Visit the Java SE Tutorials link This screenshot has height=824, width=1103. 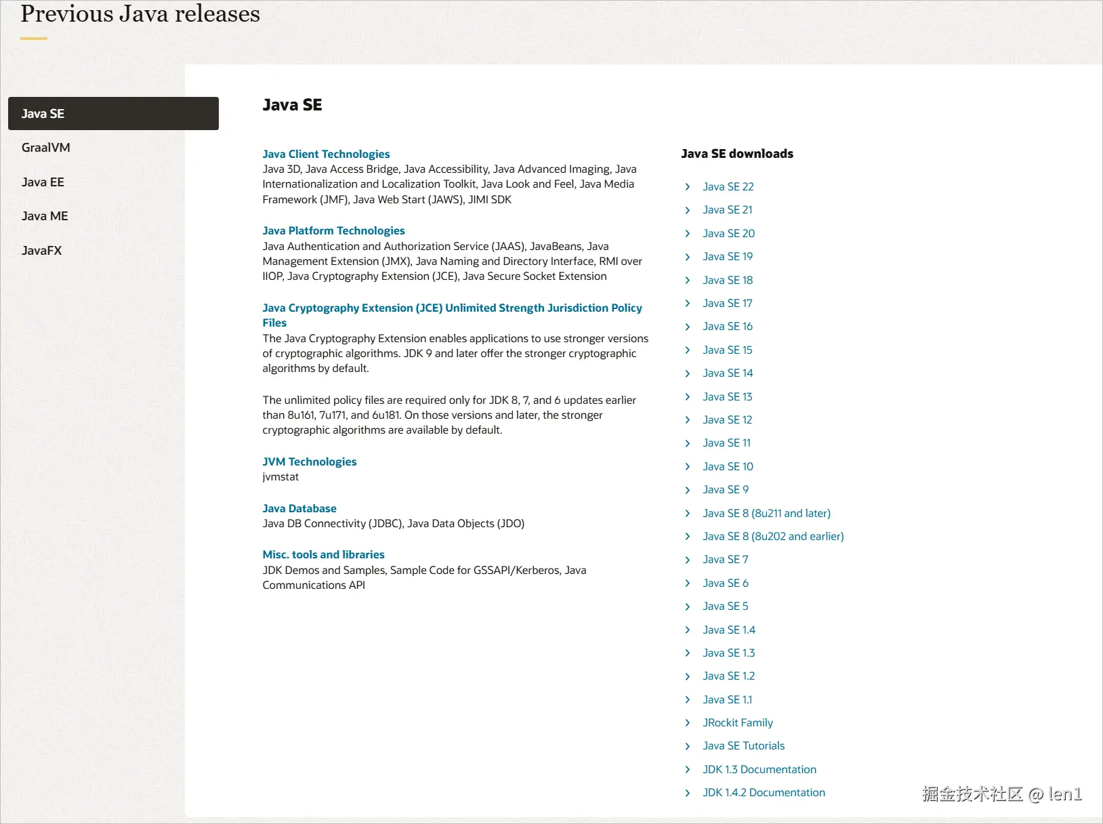[x=743, y=745]
